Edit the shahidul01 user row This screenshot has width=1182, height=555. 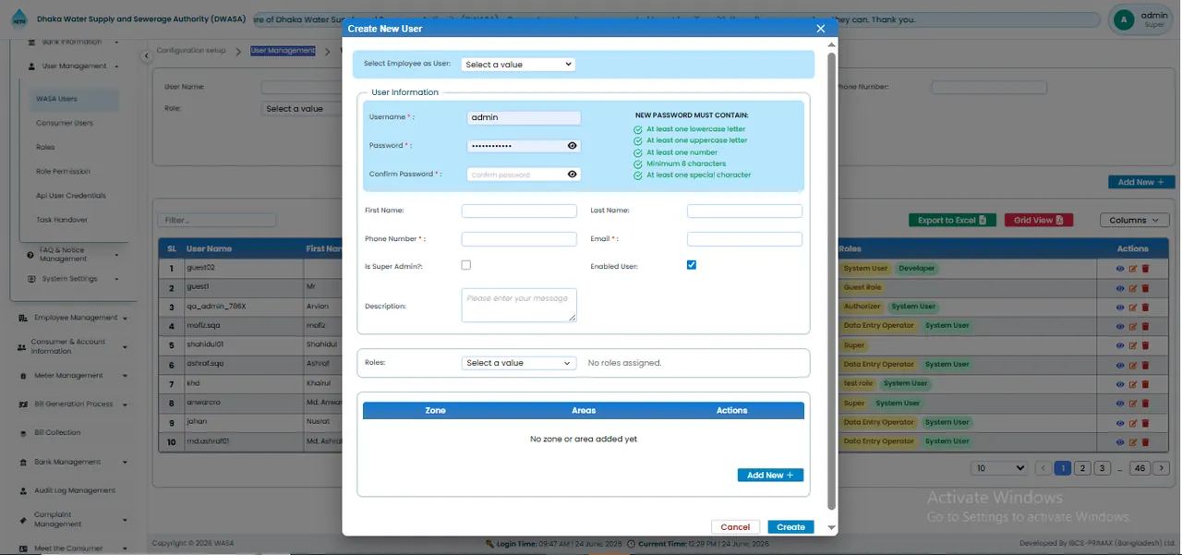coord(1133,345)
